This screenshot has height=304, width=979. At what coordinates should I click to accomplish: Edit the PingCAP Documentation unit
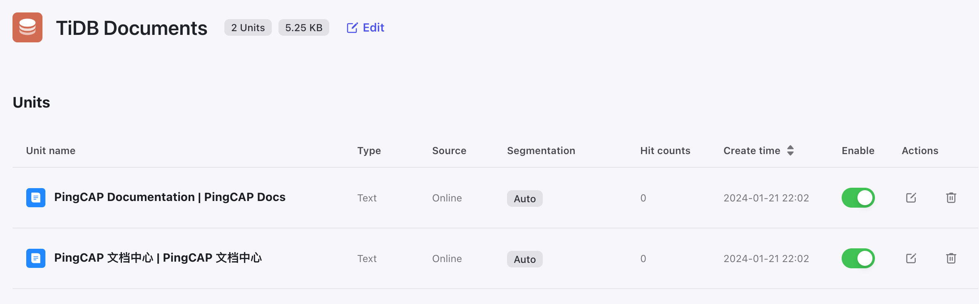coord(911,198)
